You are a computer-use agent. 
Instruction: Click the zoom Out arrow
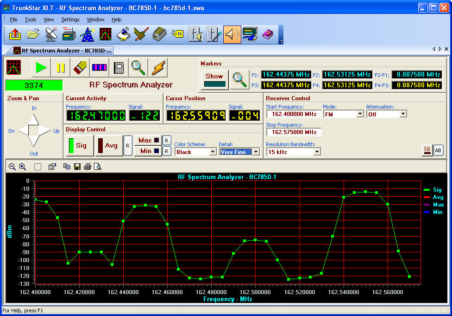pos(34,142)
